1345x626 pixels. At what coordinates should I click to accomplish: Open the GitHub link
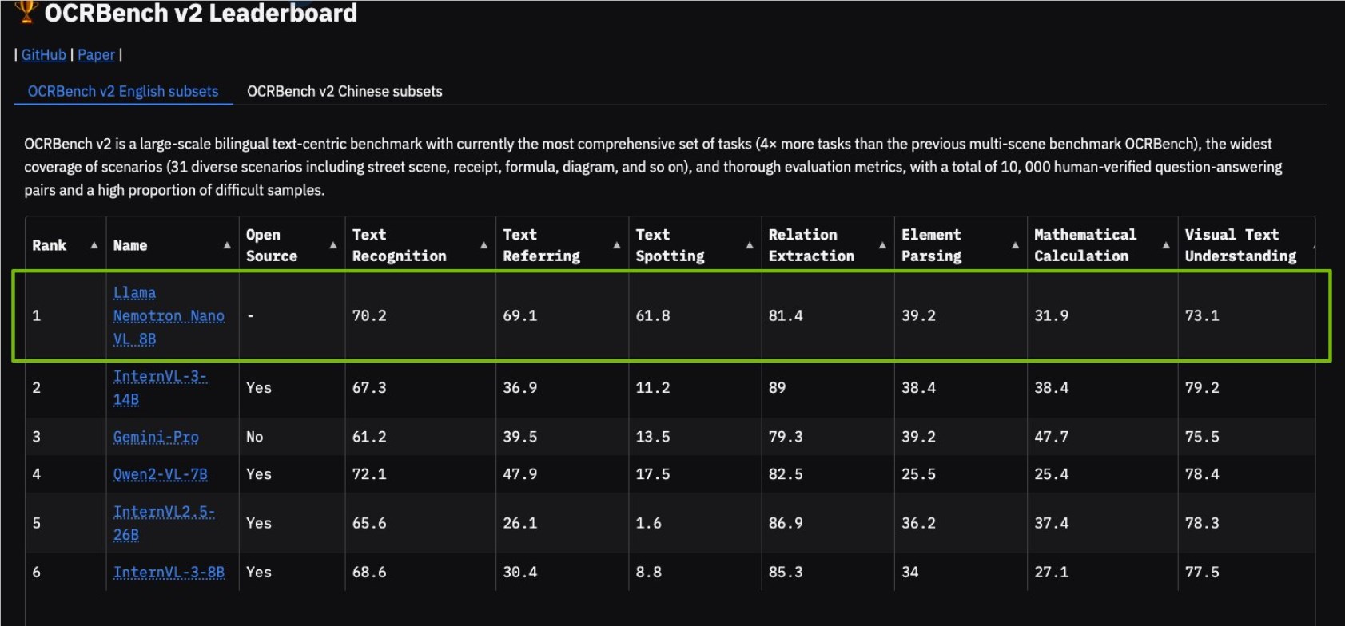click(43, 55)
